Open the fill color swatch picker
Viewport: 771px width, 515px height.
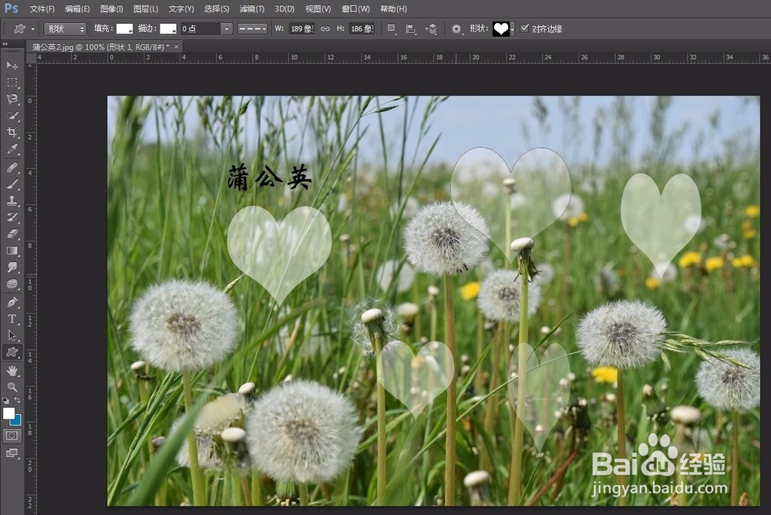[124, 29]
